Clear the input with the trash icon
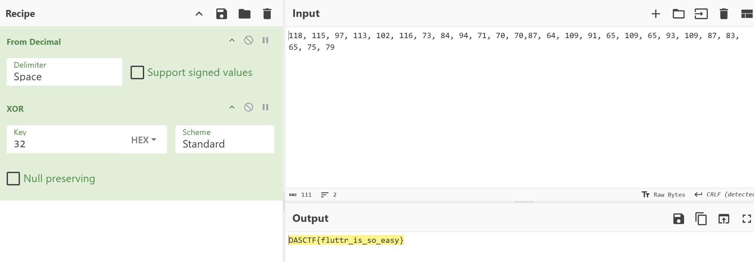Image resolution: width=754 pixels, height=262 pixels. pyautogui.click(x=724, y=14)
